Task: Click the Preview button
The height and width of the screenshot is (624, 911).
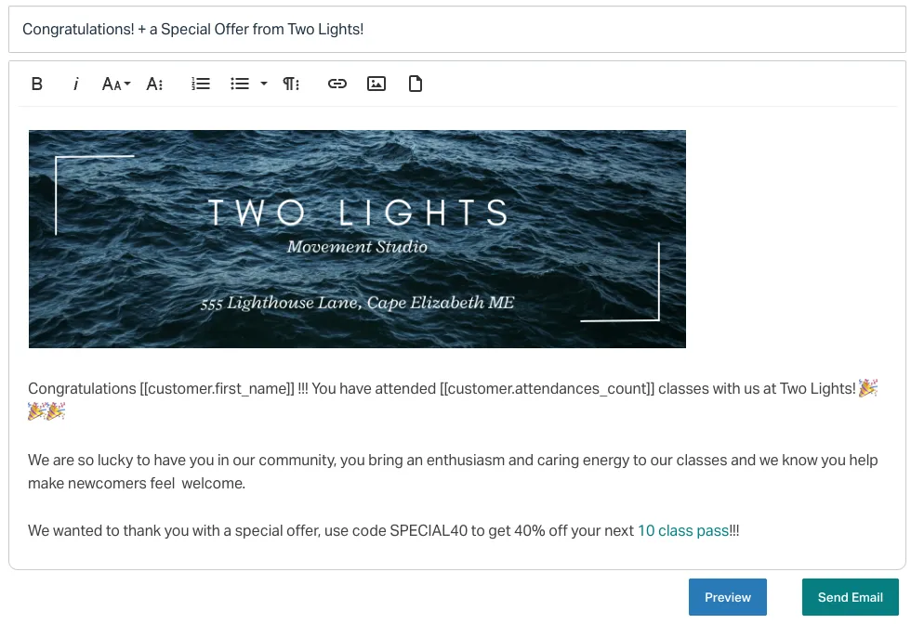Action: point(728,597)
